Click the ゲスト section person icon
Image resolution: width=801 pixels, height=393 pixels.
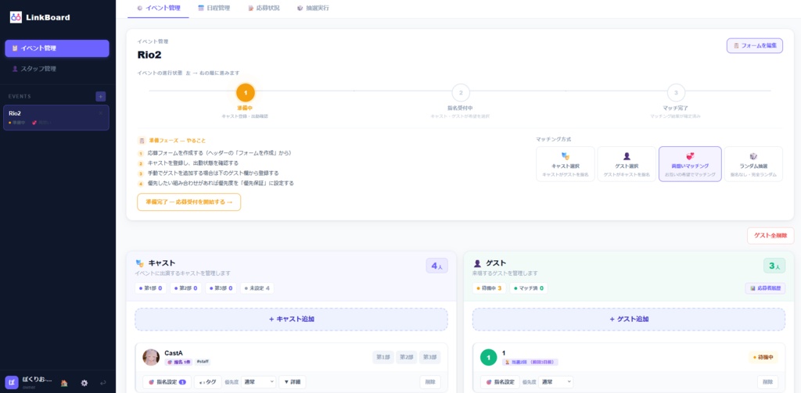pyautogui.click(x=477, y=263)
